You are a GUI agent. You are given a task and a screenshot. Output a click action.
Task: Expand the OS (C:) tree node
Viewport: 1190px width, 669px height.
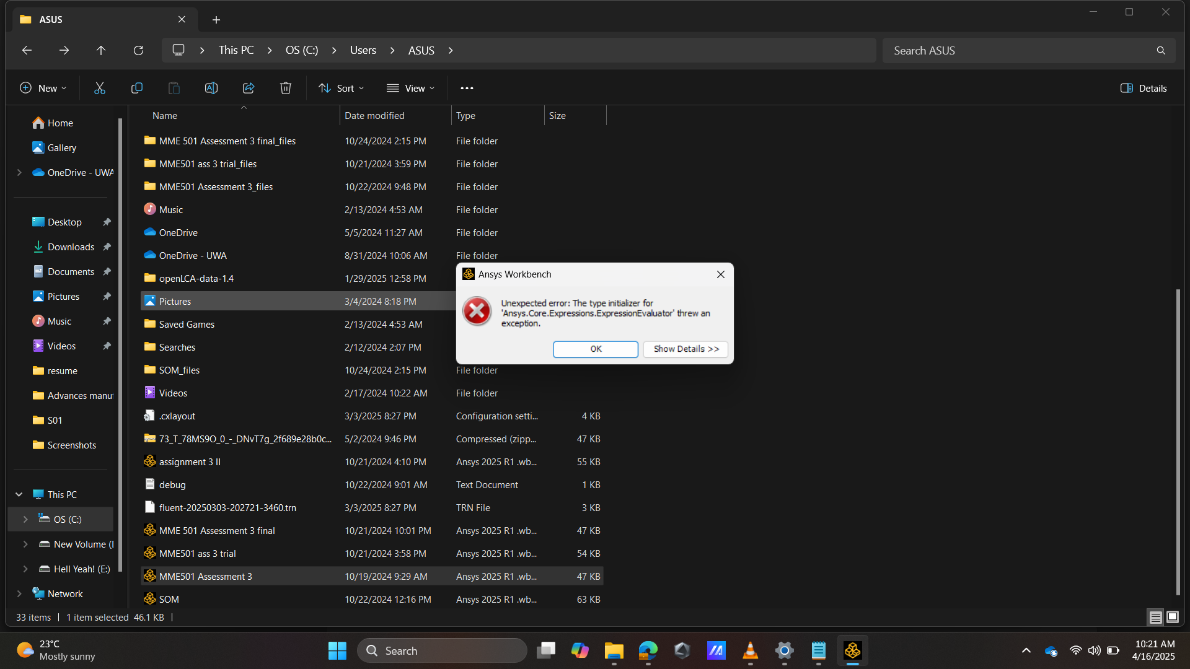[x=25, y=519]
